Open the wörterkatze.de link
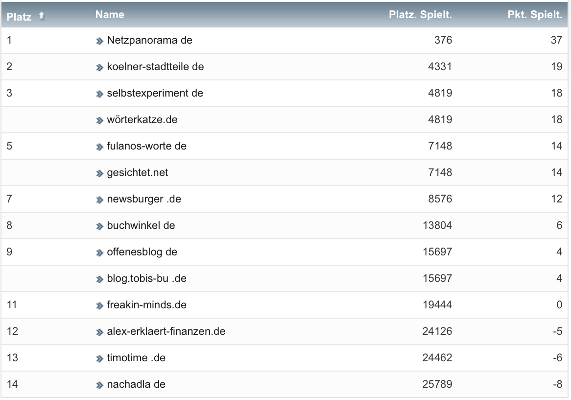The width and height of the screenshot is (571, 400). point(142,120)
